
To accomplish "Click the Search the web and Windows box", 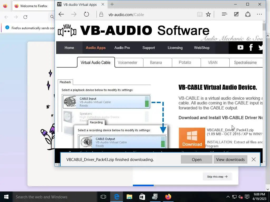I will point(55,197).
